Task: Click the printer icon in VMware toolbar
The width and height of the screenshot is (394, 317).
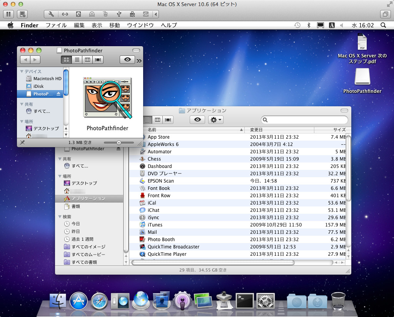Action: click(132, 14)
